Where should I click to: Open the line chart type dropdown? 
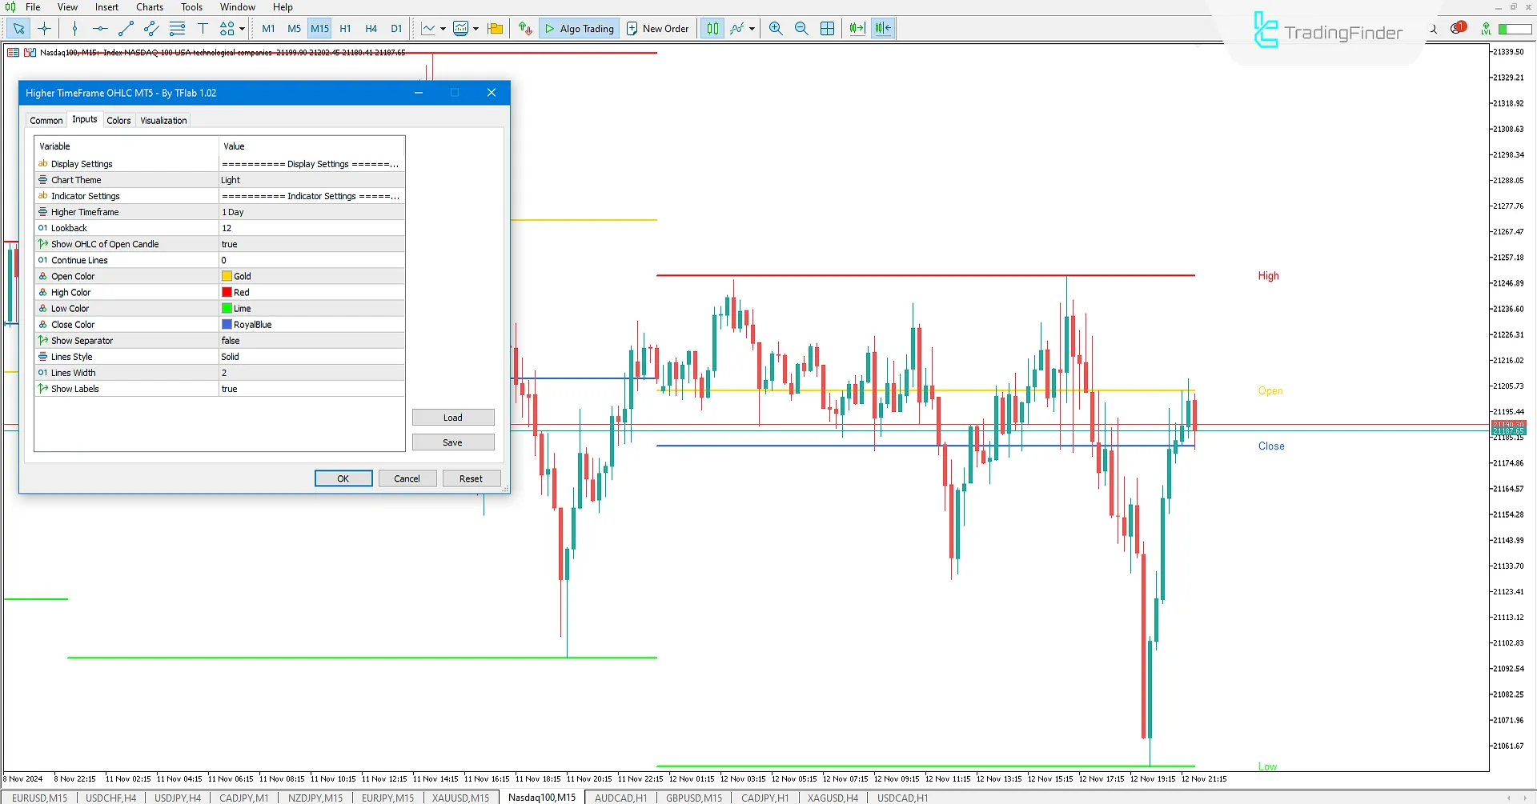pos(443,29)
